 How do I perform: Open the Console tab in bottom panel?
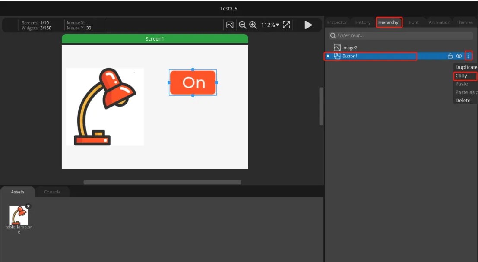pos(52,192)
